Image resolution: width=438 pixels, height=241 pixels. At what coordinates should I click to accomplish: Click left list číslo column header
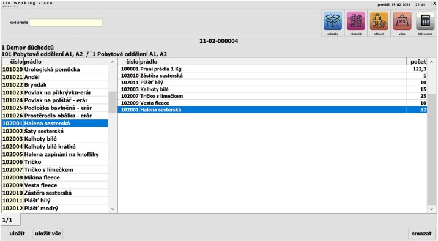(13, 62)
